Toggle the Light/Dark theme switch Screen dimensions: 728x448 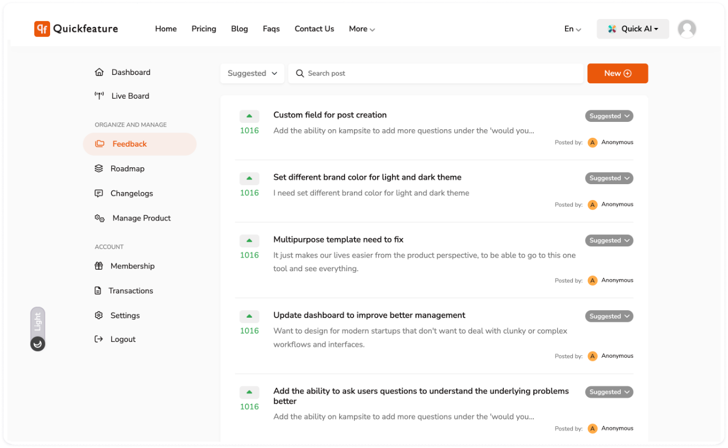37,329
